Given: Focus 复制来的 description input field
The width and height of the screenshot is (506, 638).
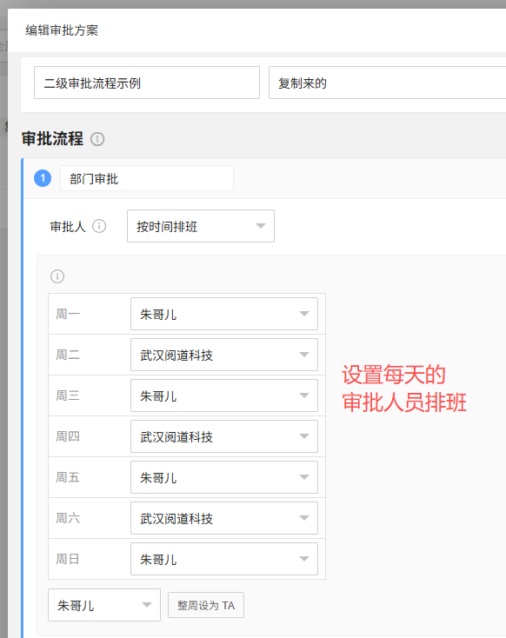Looking at the screenshot, I should 387,83.
